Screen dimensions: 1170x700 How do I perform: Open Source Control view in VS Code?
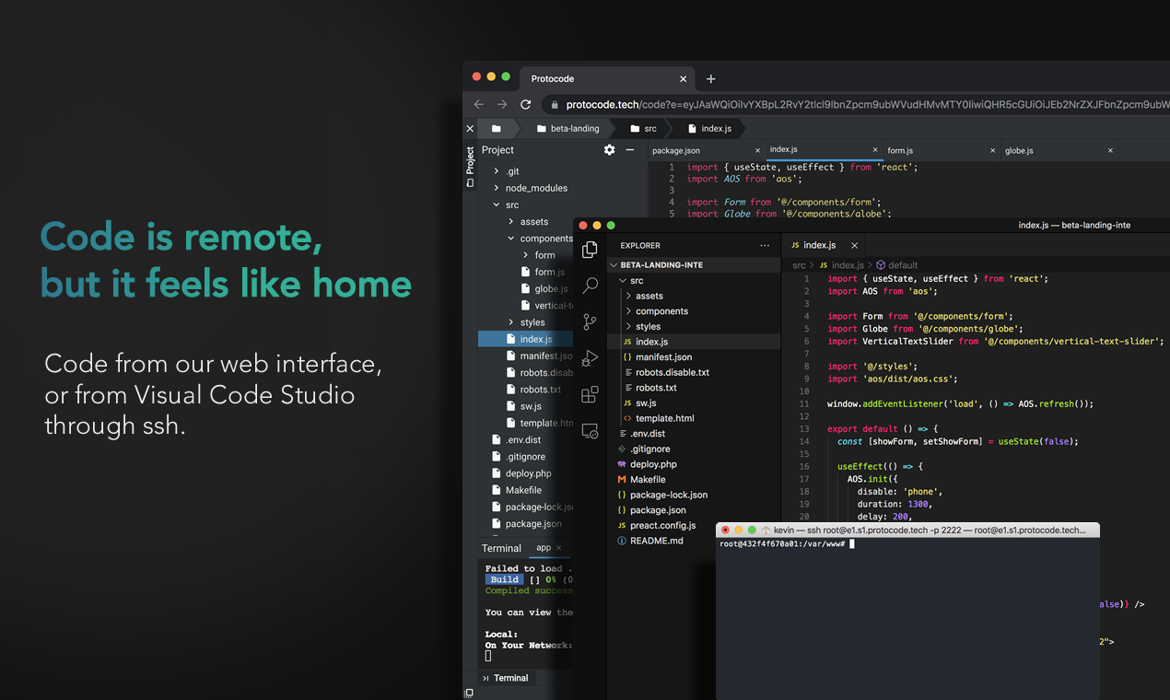tap(590, 322)
